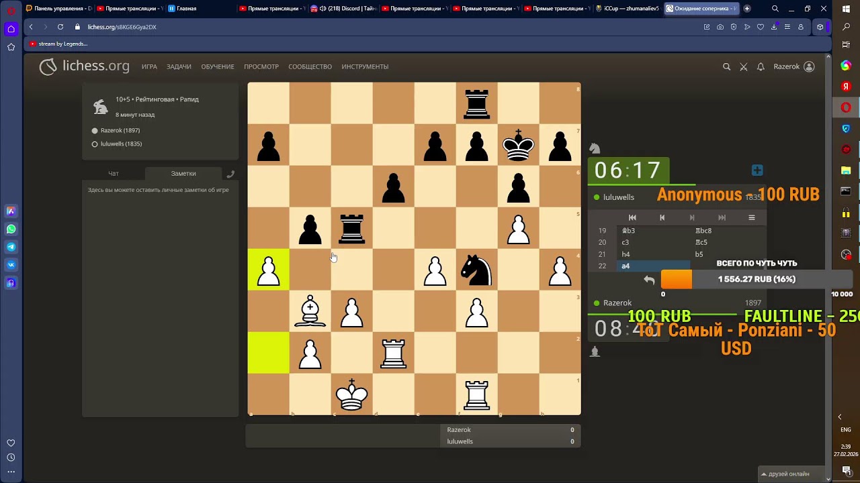Viewport: 860px width, 483px height.
Task: Open WhatsApp in browser sidebar
Action: [11, 229]
